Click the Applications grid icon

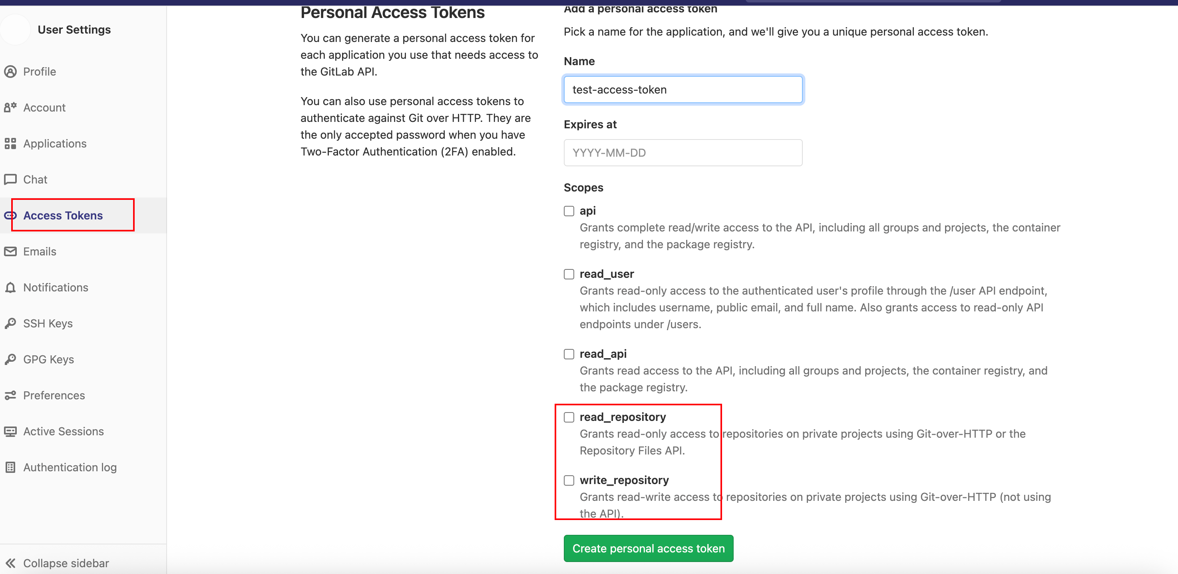[10, 143]
